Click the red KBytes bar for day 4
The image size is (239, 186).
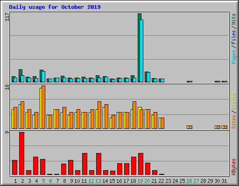35,166
